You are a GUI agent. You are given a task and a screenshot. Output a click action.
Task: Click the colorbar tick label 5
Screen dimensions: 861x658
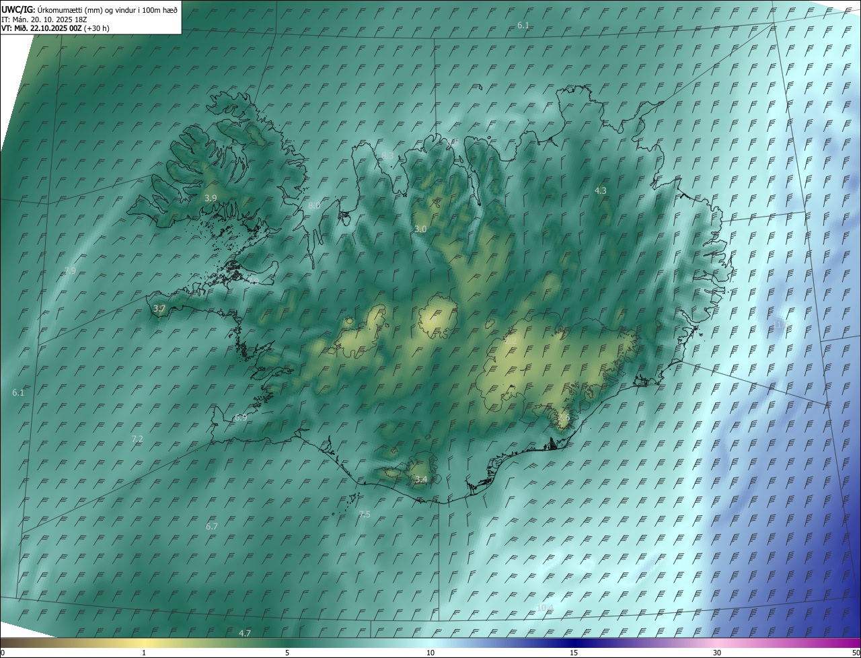[x=287, y=653]
